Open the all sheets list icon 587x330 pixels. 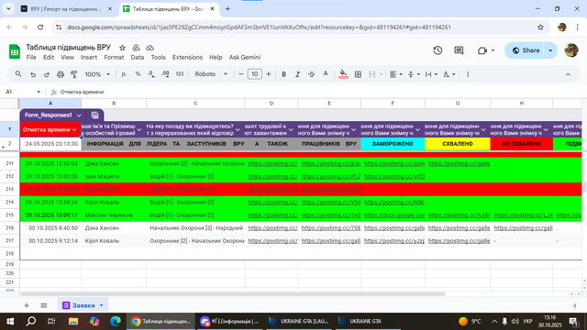(44, 305)
